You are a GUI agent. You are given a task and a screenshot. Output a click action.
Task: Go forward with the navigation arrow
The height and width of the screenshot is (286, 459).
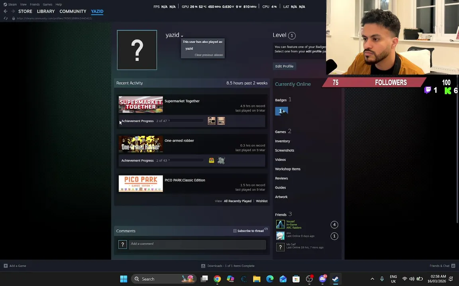point(13,11)
